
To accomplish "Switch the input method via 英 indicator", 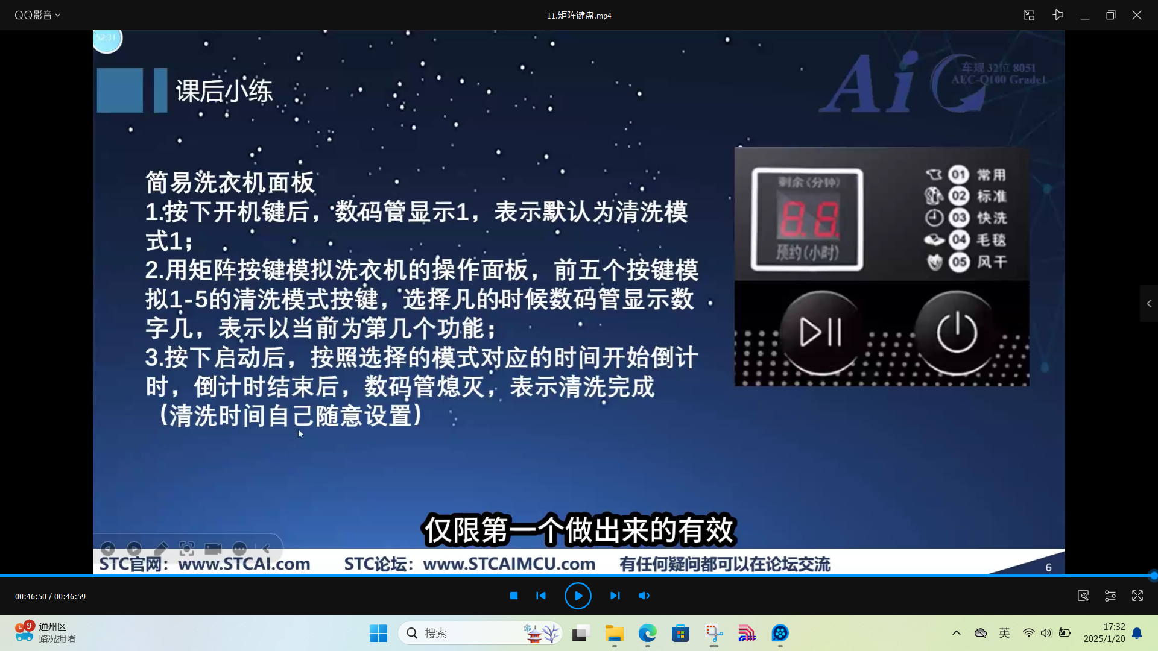I will pyautogui.click(x=1004, y=633).
